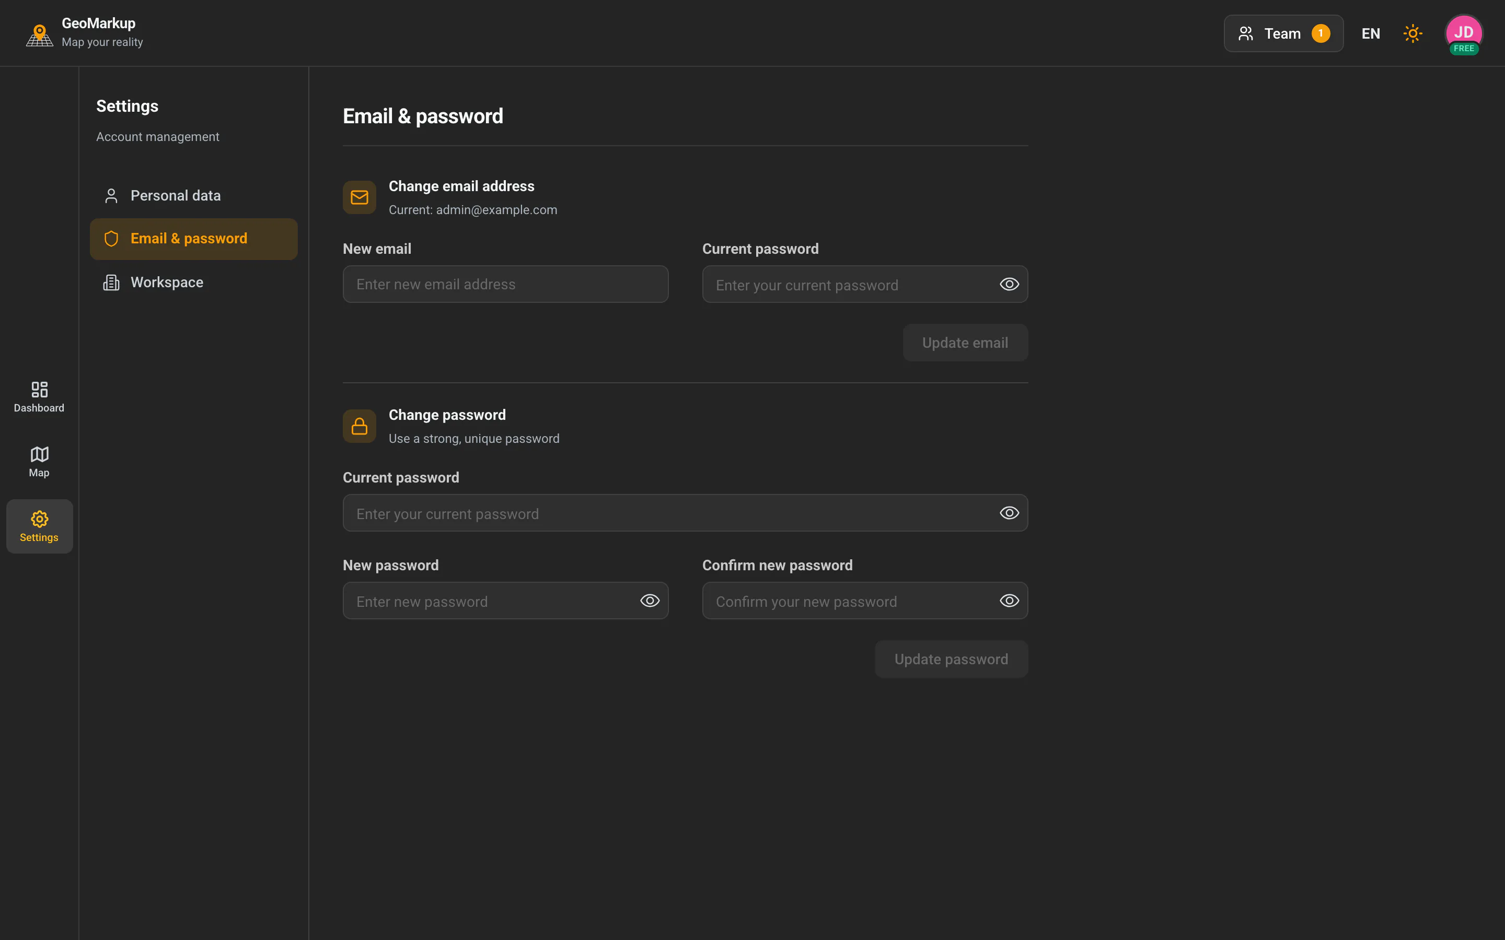The width and height of the screenshot is (1505, 940).
Task: Click the 'Email & password' page title
Action: pyautogui.click(x=423, y=116)
